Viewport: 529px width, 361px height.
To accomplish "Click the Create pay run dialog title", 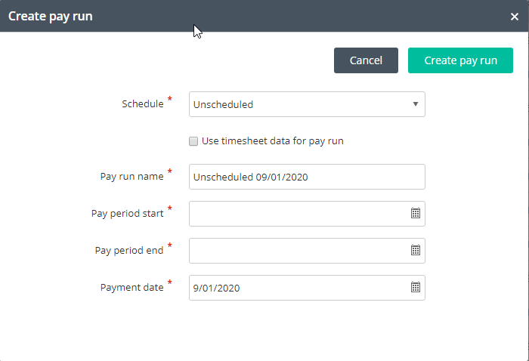I will pyautogui.click(x=51, y=17).
